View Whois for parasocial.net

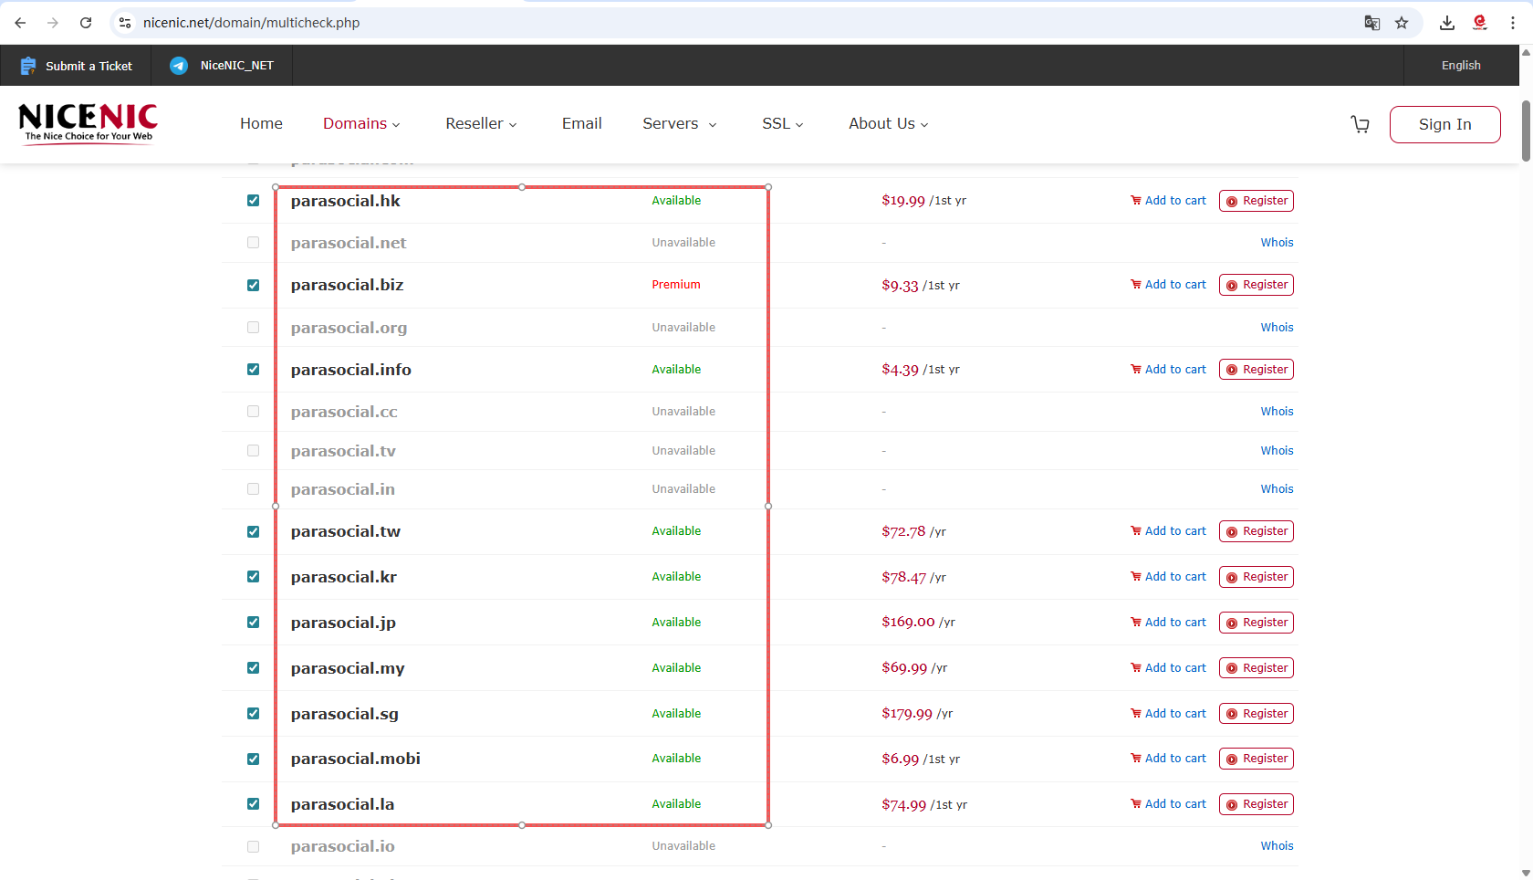(x=1277, y=243)
